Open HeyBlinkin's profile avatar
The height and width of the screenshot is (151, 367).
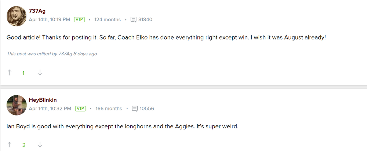[17, 105]
